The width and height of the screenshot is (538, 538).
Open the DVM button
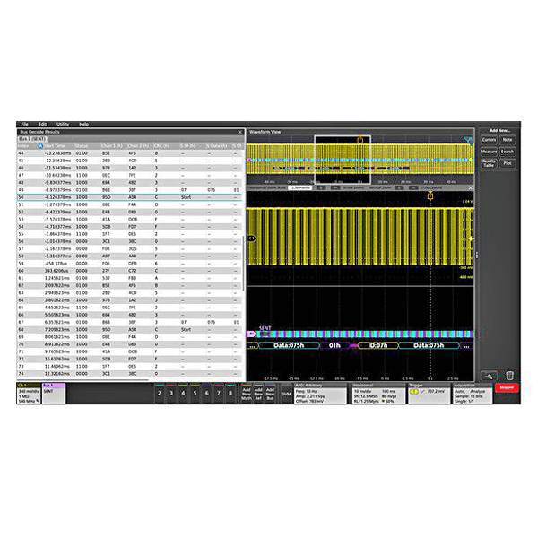(x=286, y=393)
